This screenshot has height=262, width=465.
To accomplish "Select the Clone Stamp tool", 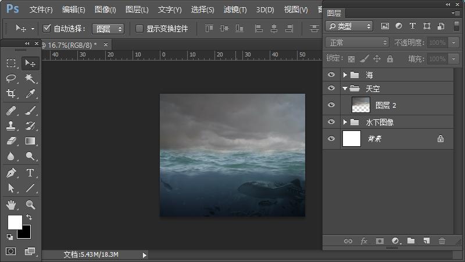I will point(11,125).
